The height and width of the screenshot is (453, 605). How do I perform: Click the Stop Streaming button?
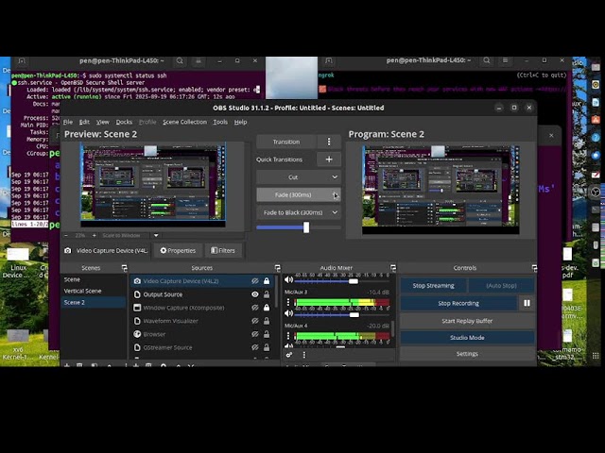point(433,285)
